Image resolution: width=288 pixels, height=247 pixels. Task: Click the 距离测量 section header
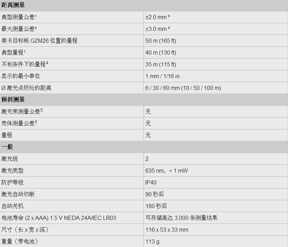[x=13, y=5]
